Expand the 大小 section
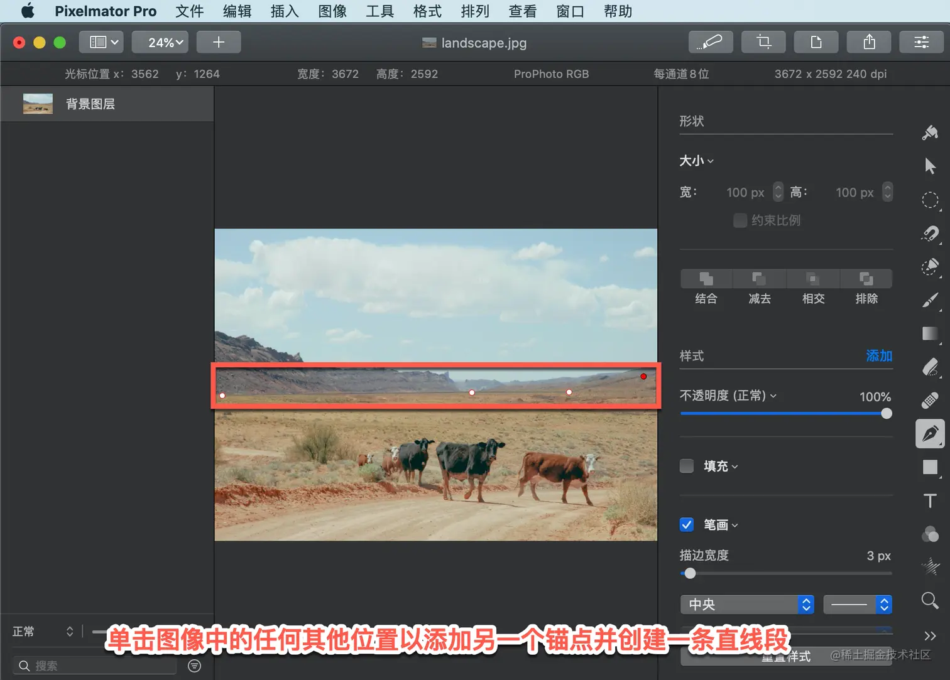The width and height of the screenshot is (950, 680). (696, 161)
